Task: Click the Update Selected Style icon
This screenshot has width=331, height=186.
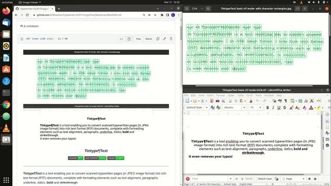Action: coord(213,107)
